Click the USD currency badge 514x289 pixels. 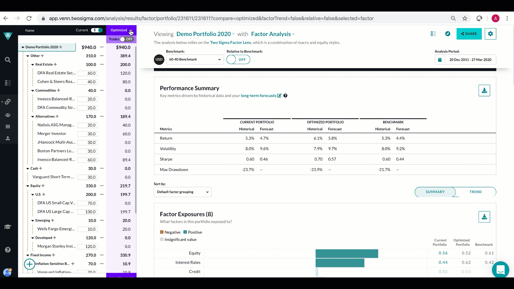[x=159, y=59]
